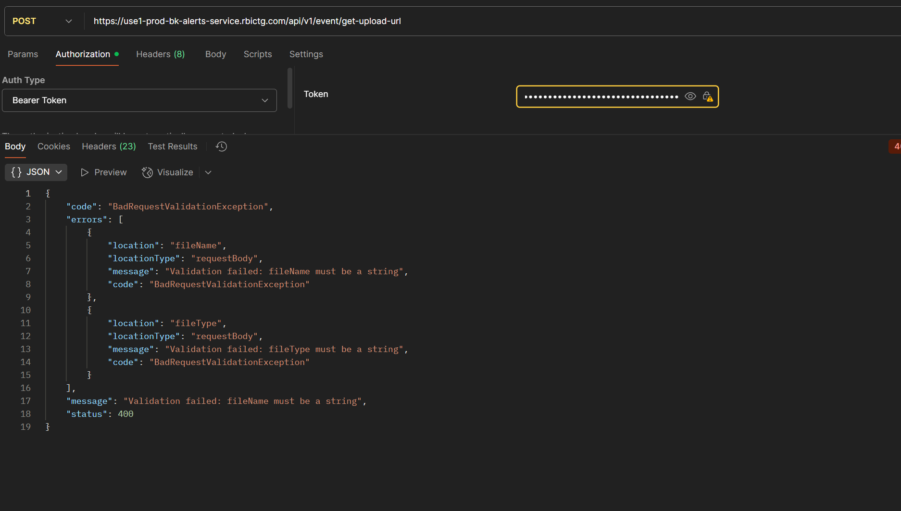The width and height of the screenshot is (901, 511).
Task: Click the "errors" key on line 3
Action: tap(87, 219)
